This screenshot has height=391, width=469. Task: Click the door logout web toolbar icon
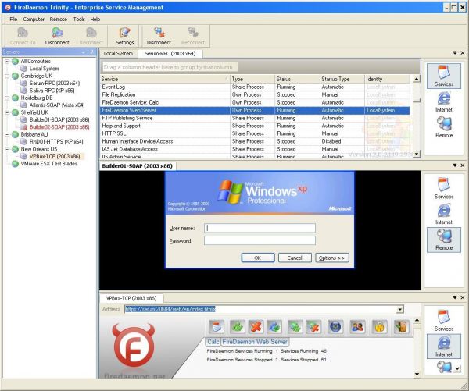(401, 326)
